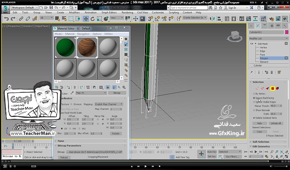Activate the Unlink Selection tool
The image size is (290, 170).
[x=28, y=19]
